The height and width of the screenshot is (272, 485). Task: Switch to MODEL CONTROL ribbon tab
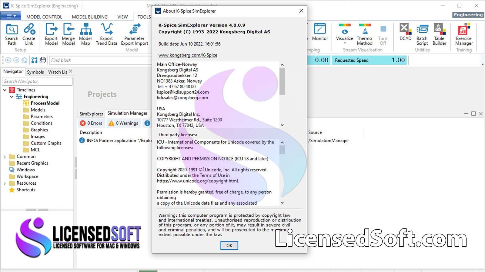click(x=44, y=17)
